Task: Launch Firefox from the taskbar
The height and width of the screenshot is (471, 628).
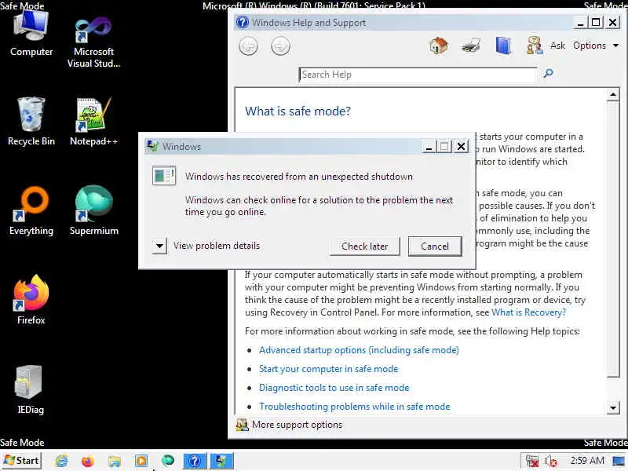Action: 88,461
